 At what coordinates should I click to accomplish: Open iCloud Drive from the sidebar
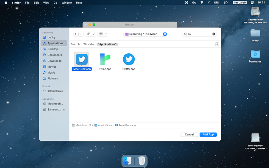point(54,91)
